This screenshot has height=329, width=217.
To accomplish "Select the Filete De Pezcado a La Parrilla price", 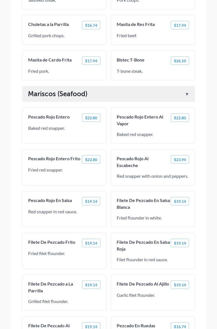I will point(91,285).
